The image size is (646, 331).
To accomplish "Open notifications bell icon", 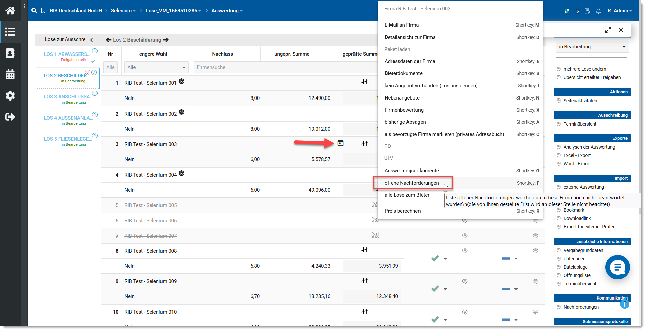I will pyautogui.click(x=598, y=11).
